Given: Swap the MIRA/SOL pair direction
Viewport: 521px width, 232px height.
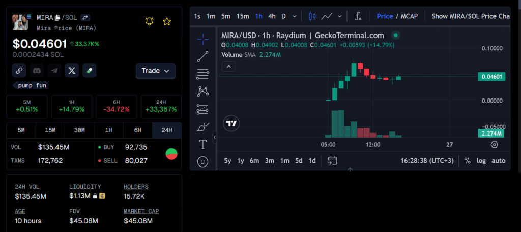Looking at the screenshot, I should 85,18.
